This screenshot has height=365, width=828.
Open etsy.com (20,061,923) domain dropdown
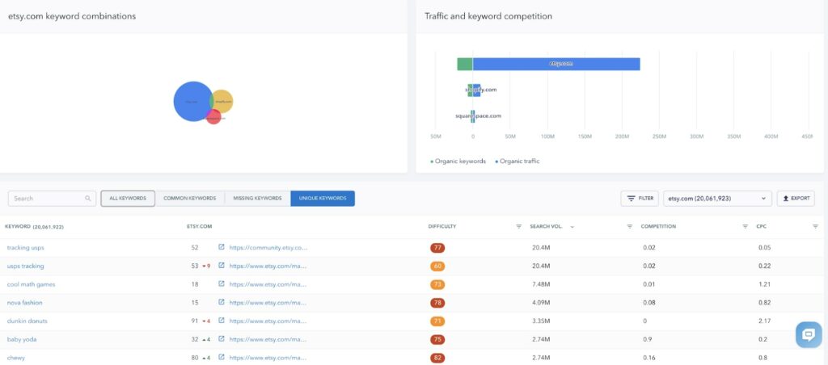(x=717, y=199)
